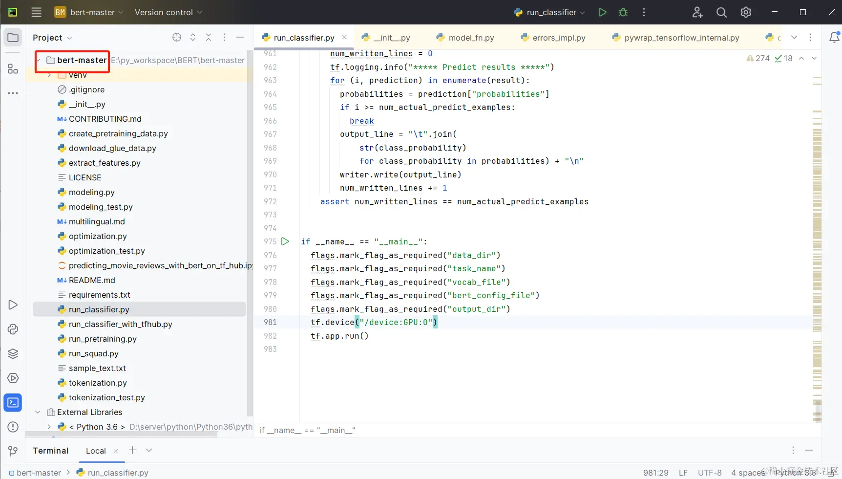Open the bert-master project dropdown
842x479 pixels.
tap(89, 12)
